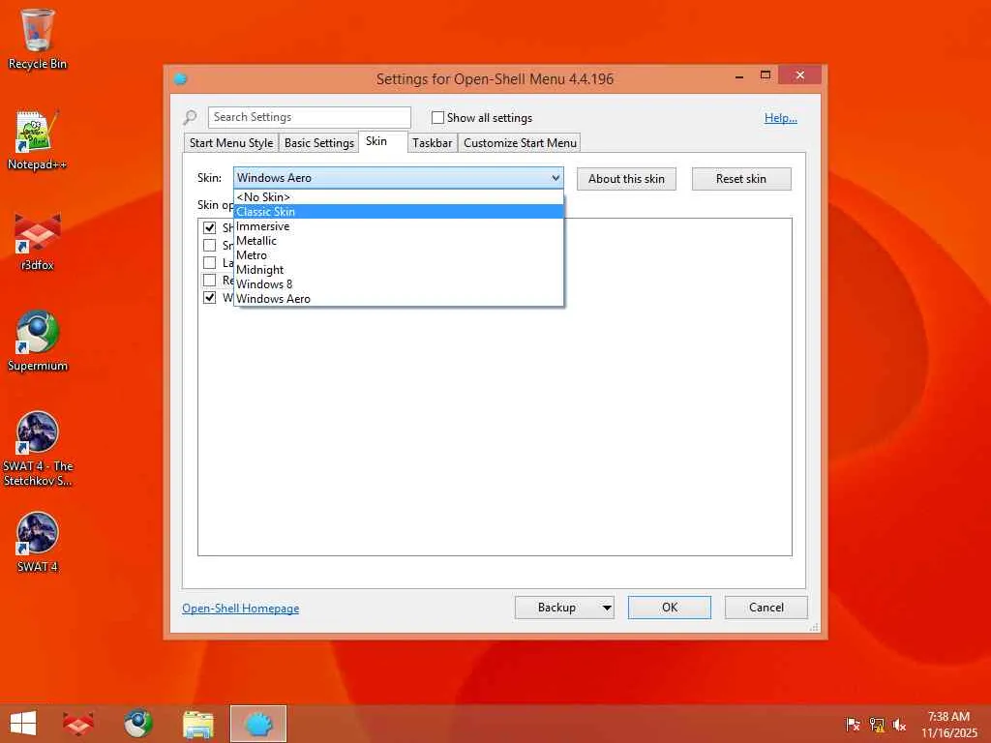
Task: Open the taskbar clock showing 7:38 AM
Action: coord(948,725)
